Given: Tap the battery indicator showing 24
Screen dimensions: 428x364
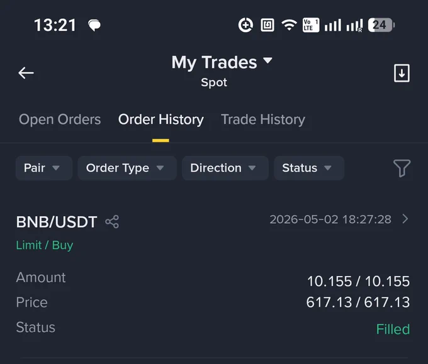Looking at the screenshot, I should [381, 25].
